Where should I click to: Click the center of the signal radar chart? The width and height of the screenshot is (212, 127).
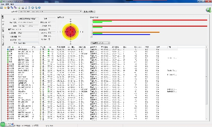(69, 31)
